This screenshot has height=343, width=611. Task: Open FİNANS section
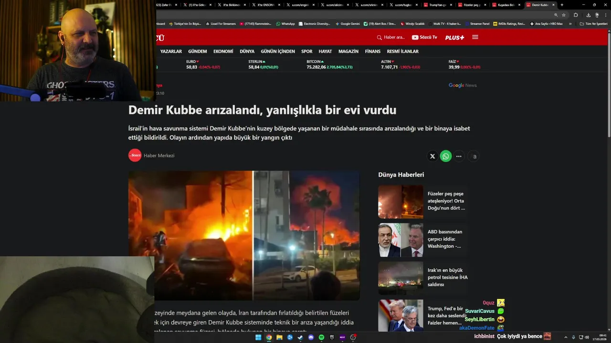tap(373, 51)
